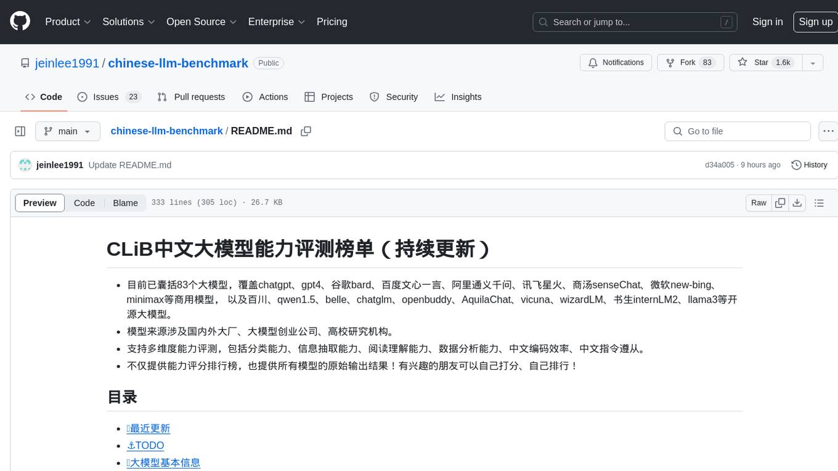This screenshot has width=838, height=471.
Task: Expand the Product menu
Action: [68, 22]
